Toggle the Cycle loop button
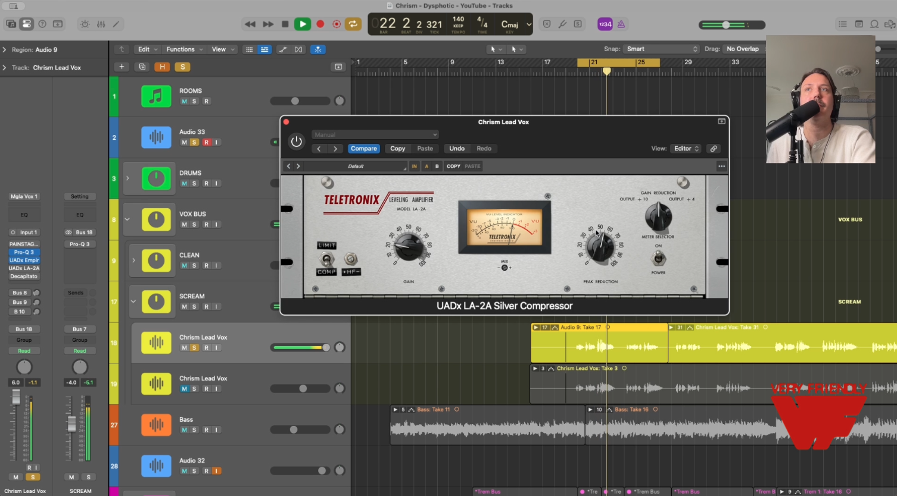The image size is (897, 496). click(x=353, y=24)
